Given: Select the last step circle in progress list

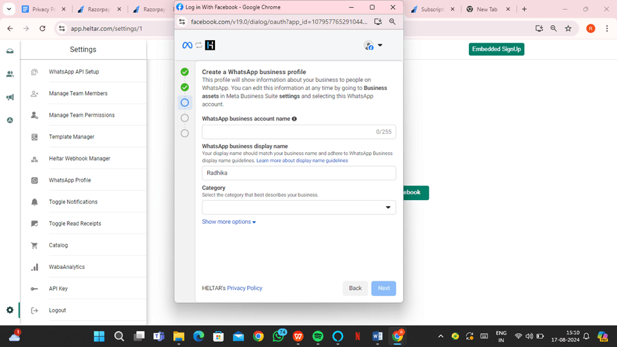Looking at the screenshot, I should click(x=185, y=133).
